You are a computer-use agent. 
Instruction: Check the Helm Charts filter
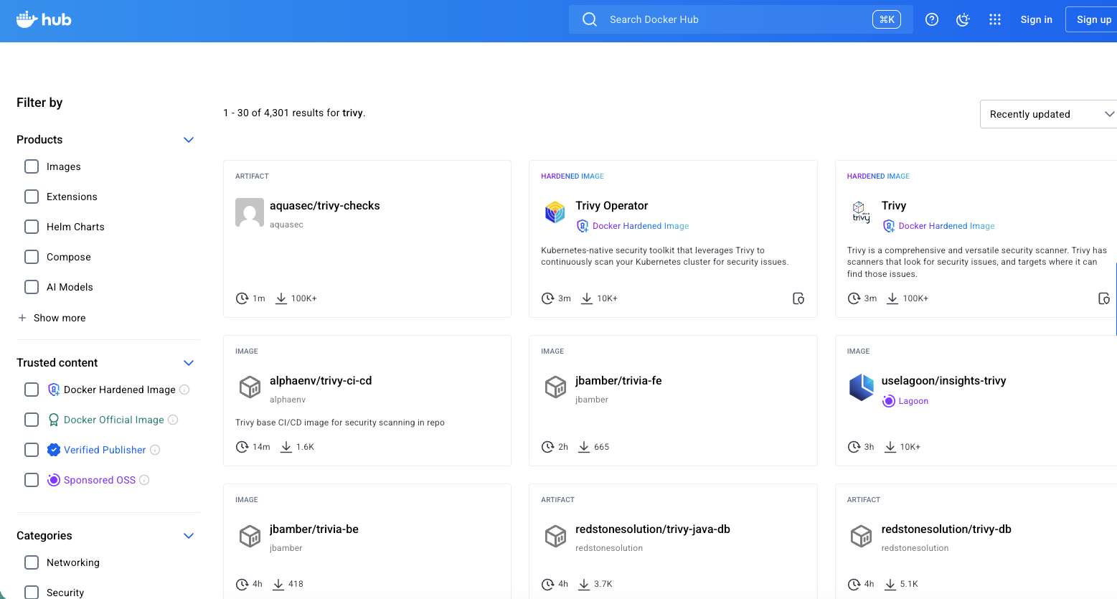click(32, 227)
